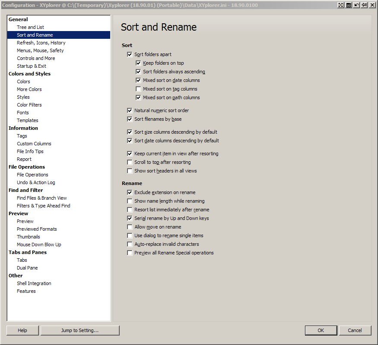Click the Help button

(22, 330)
